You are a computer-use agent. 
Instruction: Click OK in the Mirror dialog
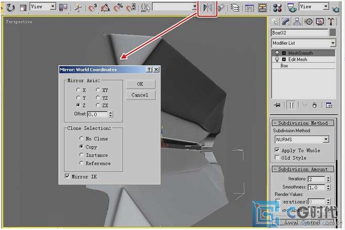pos(141,84)
